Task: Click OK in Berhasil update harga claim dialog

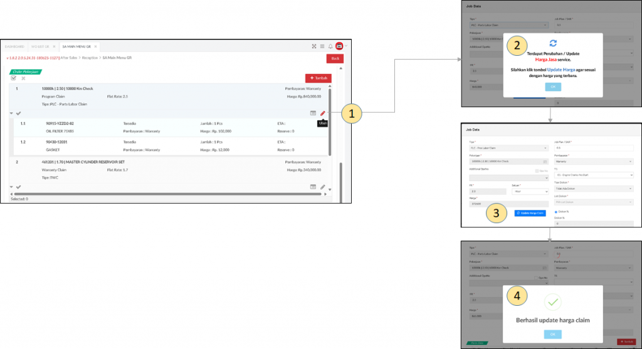Action: point(553,334)
